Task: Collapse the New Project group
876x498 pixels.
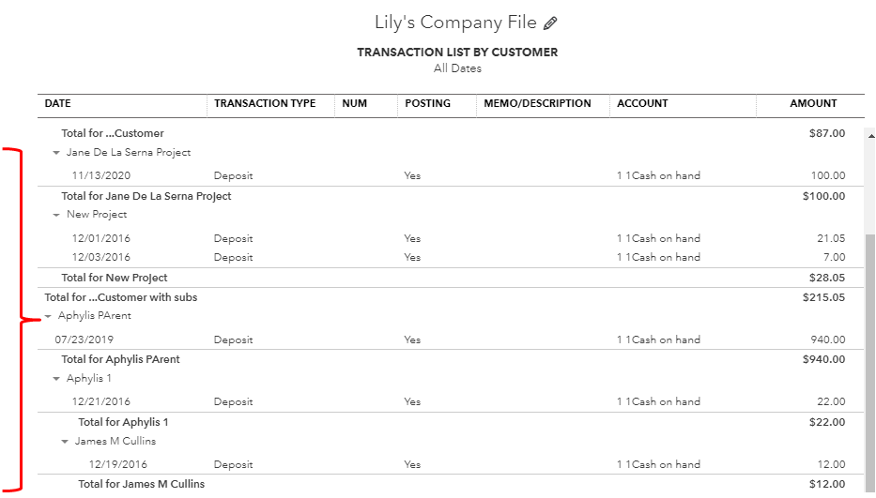Action: coord(56,215)
